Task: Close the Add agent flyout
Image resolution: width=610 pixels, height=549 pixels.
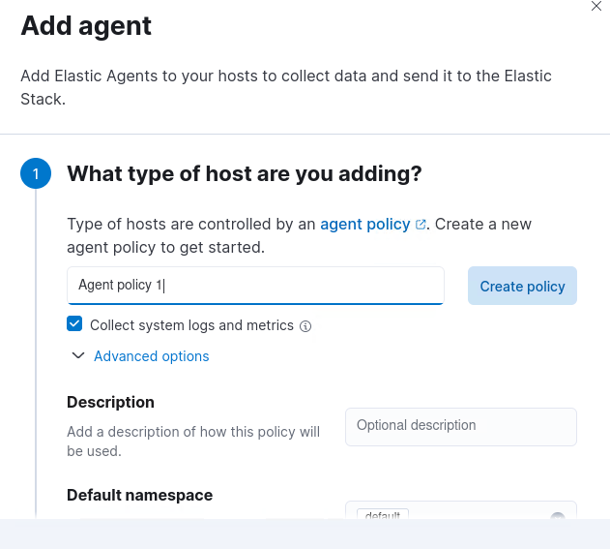Action: pyautogui.click(x=596, y=6)
